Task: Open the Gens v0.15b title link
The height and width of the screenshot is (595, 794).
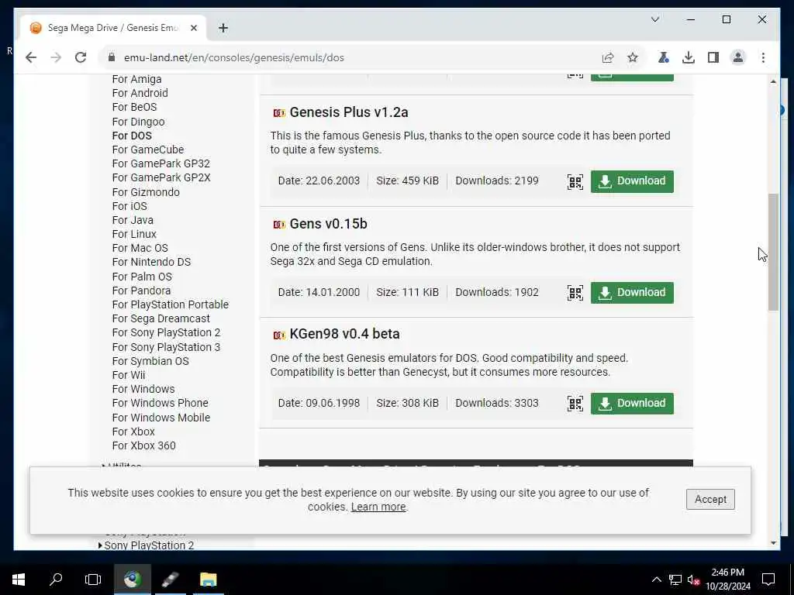Action: click(328, 224)
